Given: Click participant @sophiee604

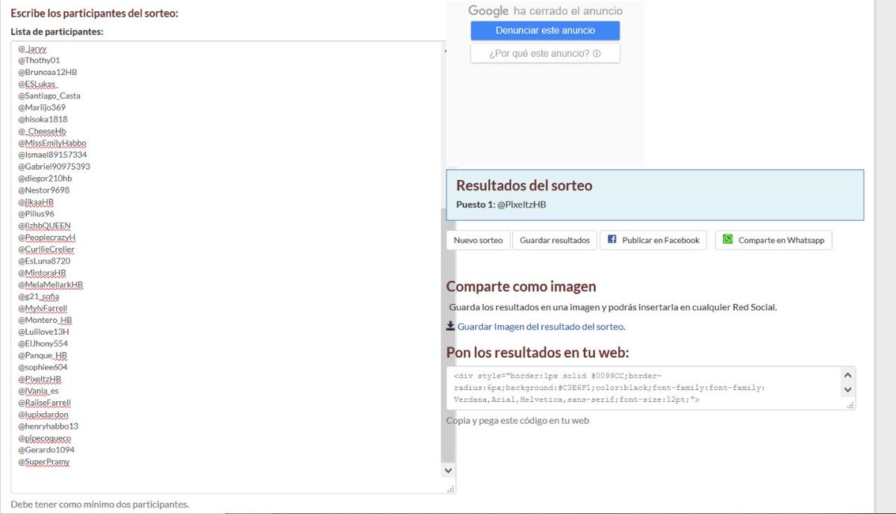Looking at the screenshot, I should coord(43,368).
